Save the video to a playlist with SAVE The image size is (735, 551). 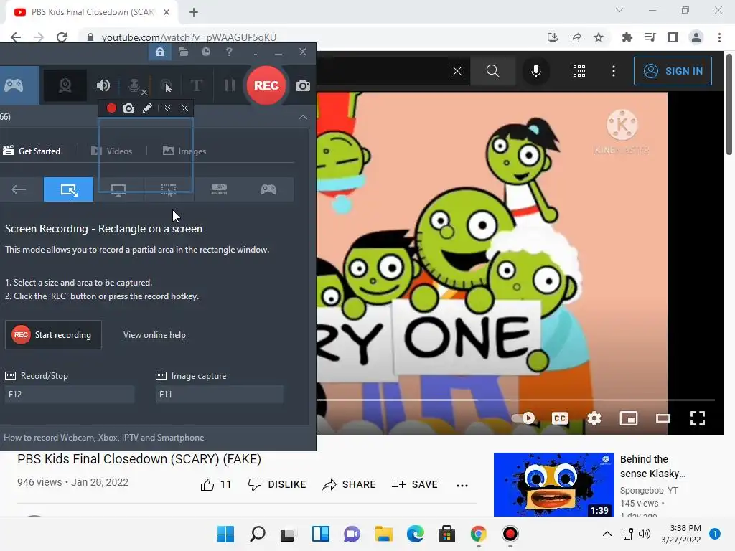(414, 484)
